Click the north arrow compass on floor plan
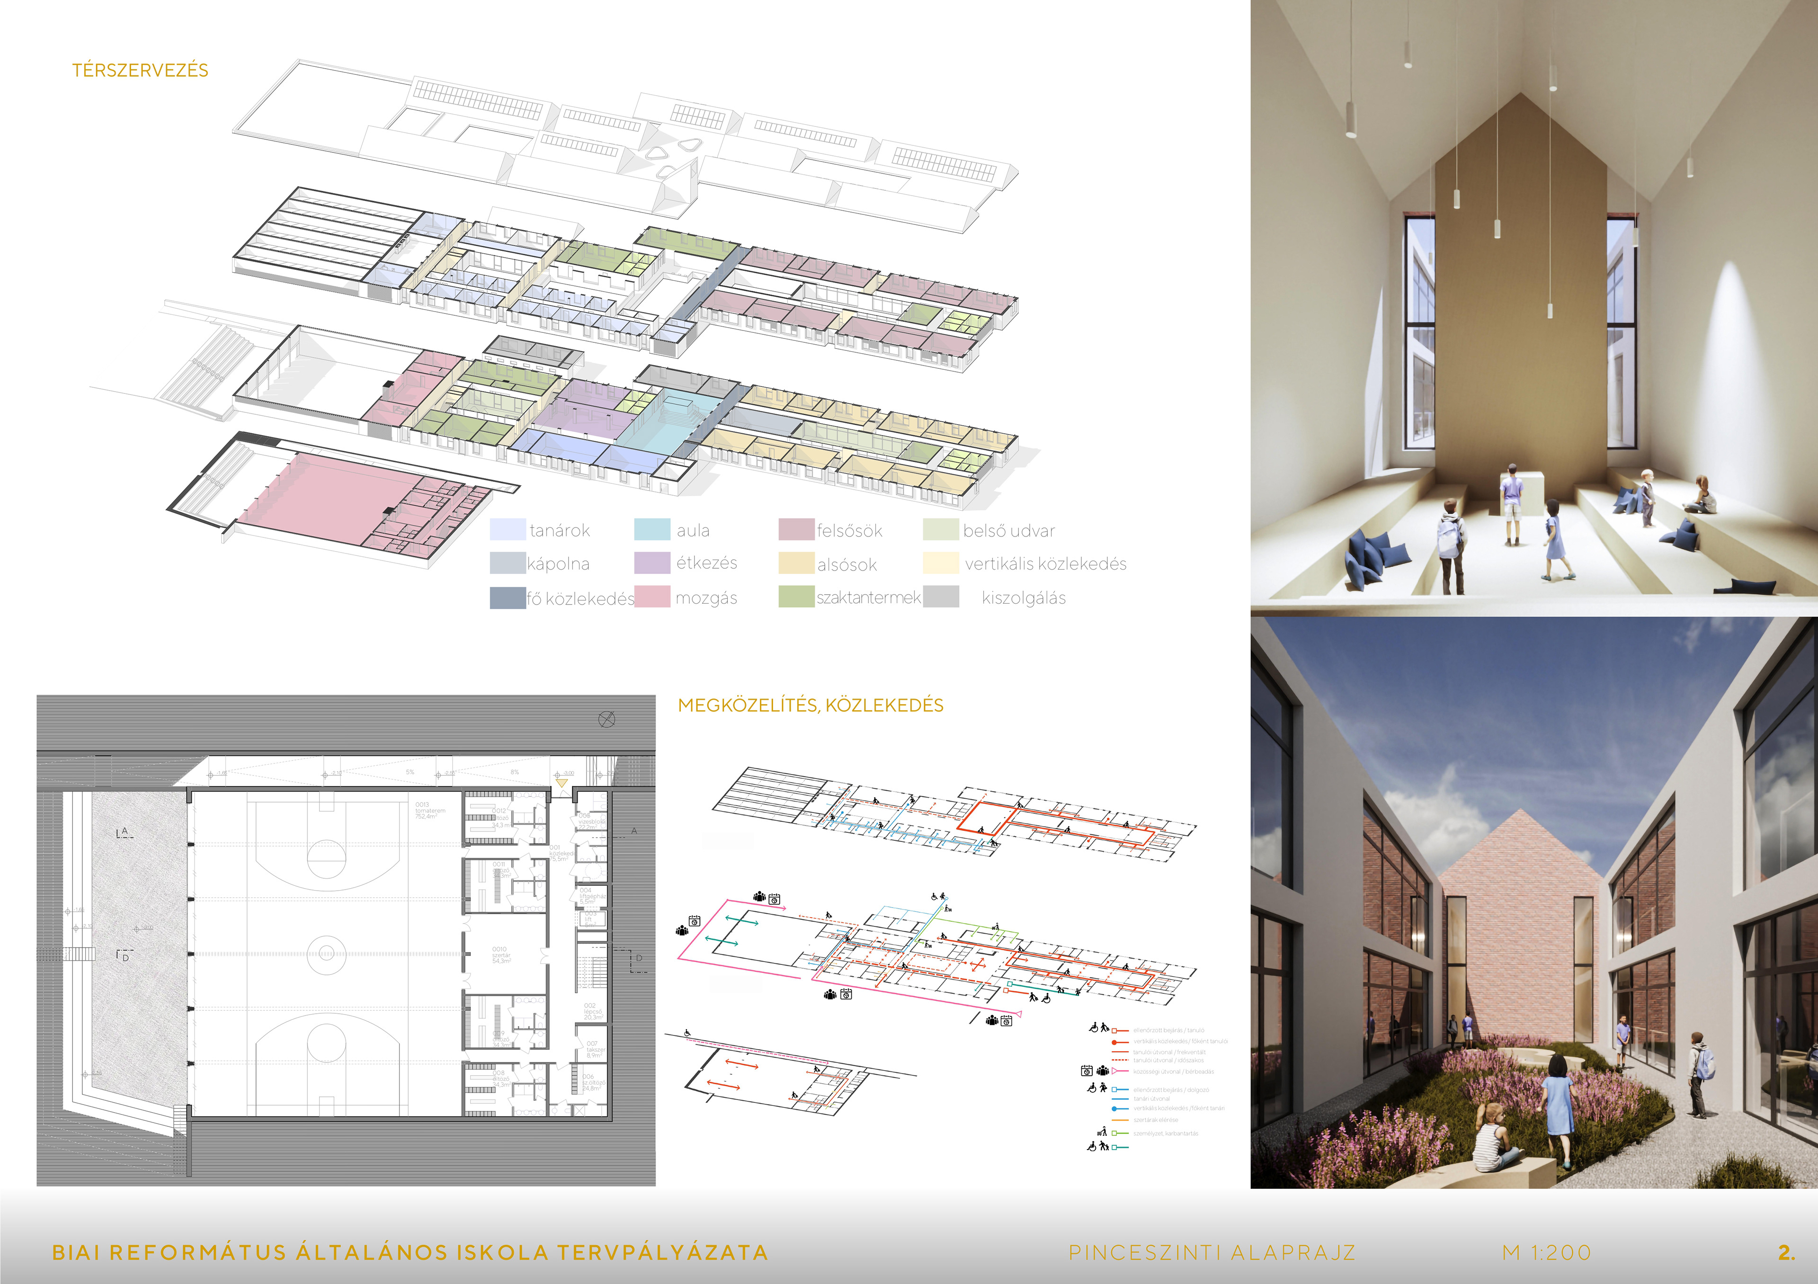This screenshot has height=1284, width=1818. tap(606, 719)
